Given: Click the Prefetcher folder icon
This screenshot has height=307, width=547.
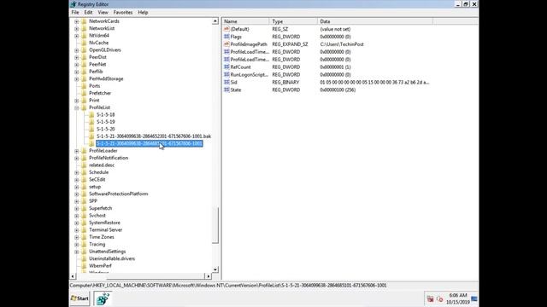Looking at the screenshot, I should [x=84, y=93].
